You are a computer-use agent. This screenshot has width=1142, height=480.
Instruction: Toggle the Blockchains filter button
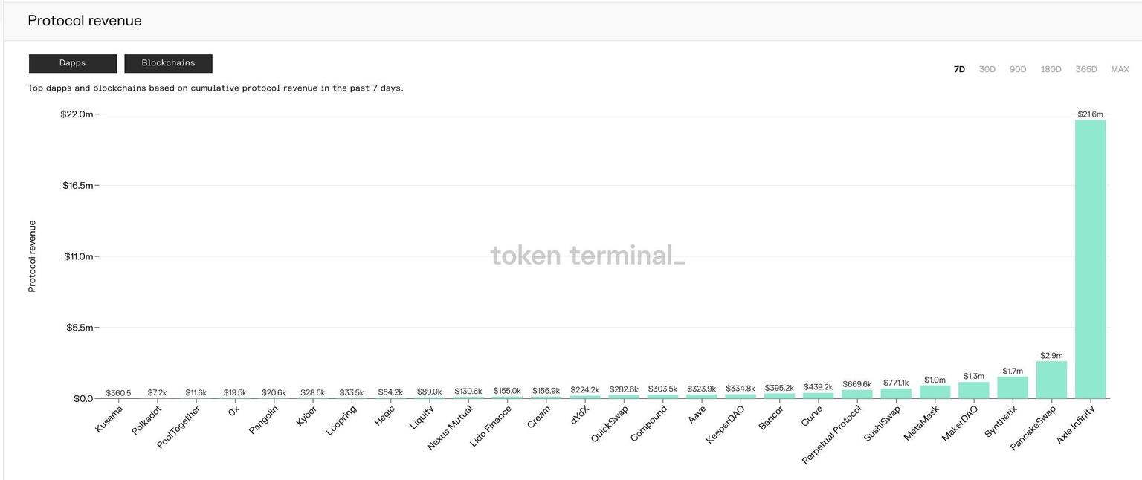tap(168, 63)
